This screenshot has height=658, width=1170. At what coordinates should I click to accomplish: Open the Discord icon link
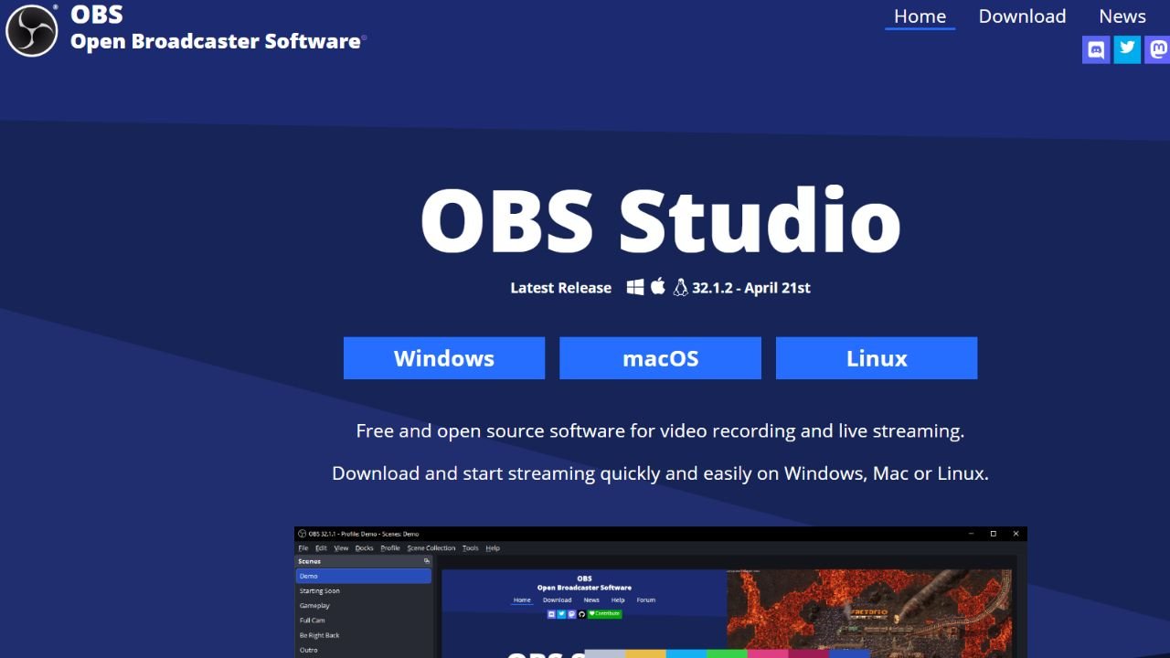click(1096, 49)
